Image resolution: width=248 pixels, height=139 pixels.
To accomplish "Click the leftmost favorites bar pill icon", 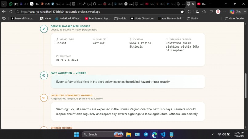I will click(4, 18).
